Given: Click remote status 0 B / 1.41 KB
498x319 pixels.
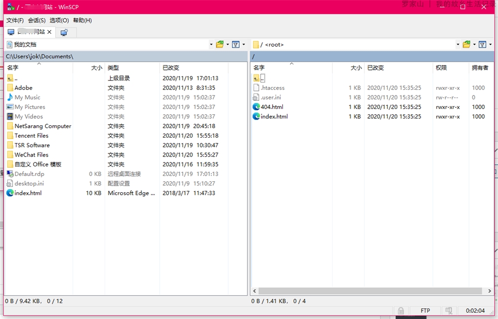Looking at the screenshot, I should [269, 301].
